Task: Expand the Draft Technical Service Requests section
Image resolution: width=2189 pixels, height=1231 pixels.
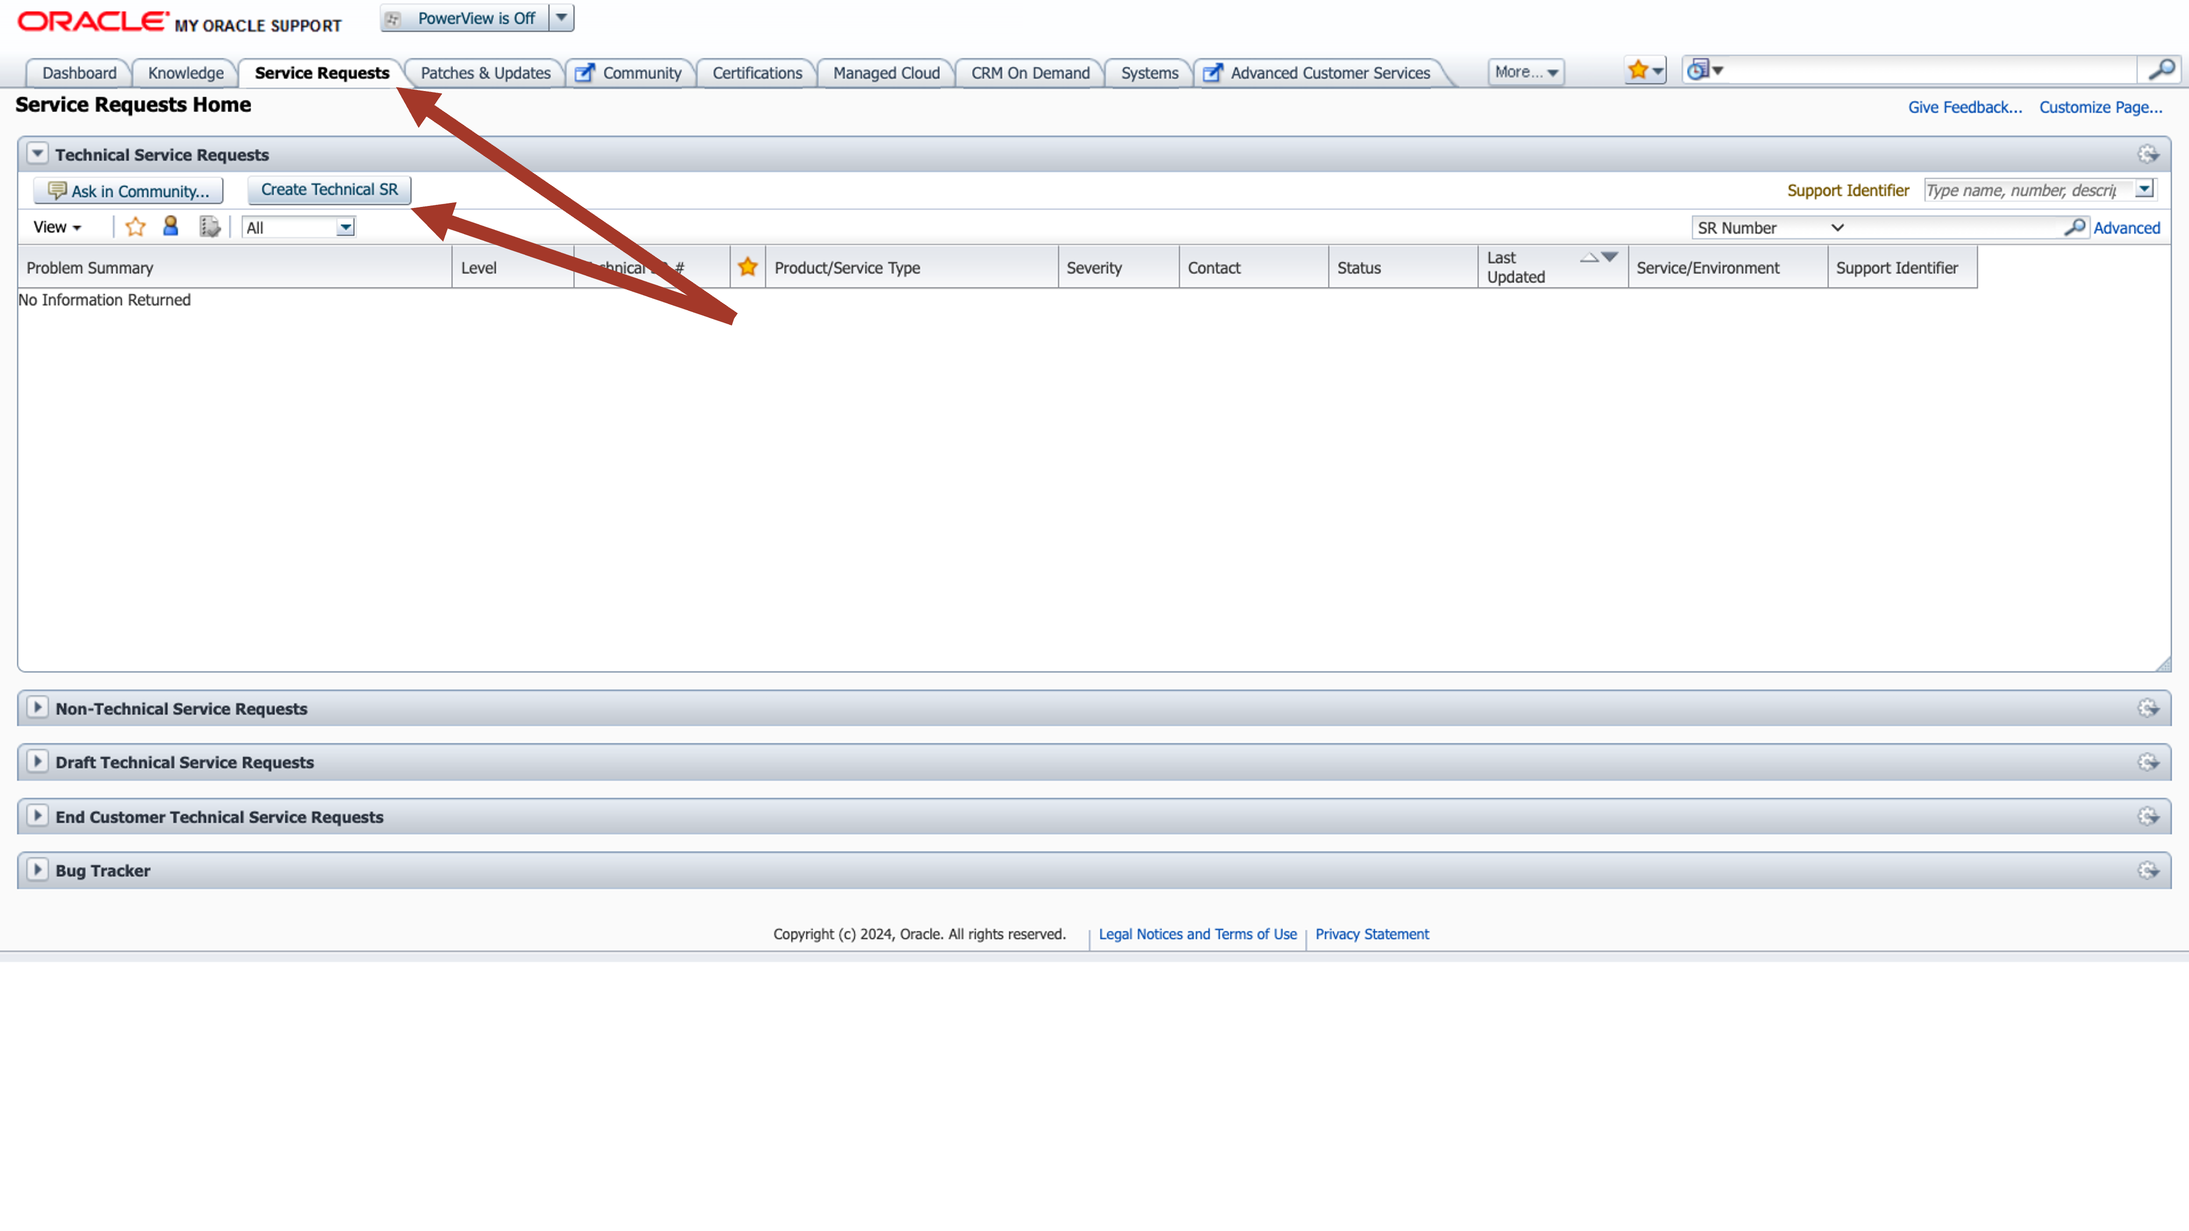Action: pos(37,762)
